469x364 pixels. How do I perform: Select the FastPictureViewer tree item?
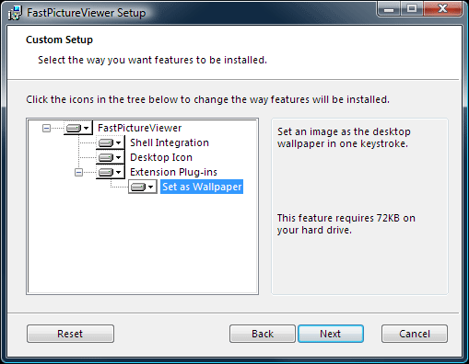(140, 128)
